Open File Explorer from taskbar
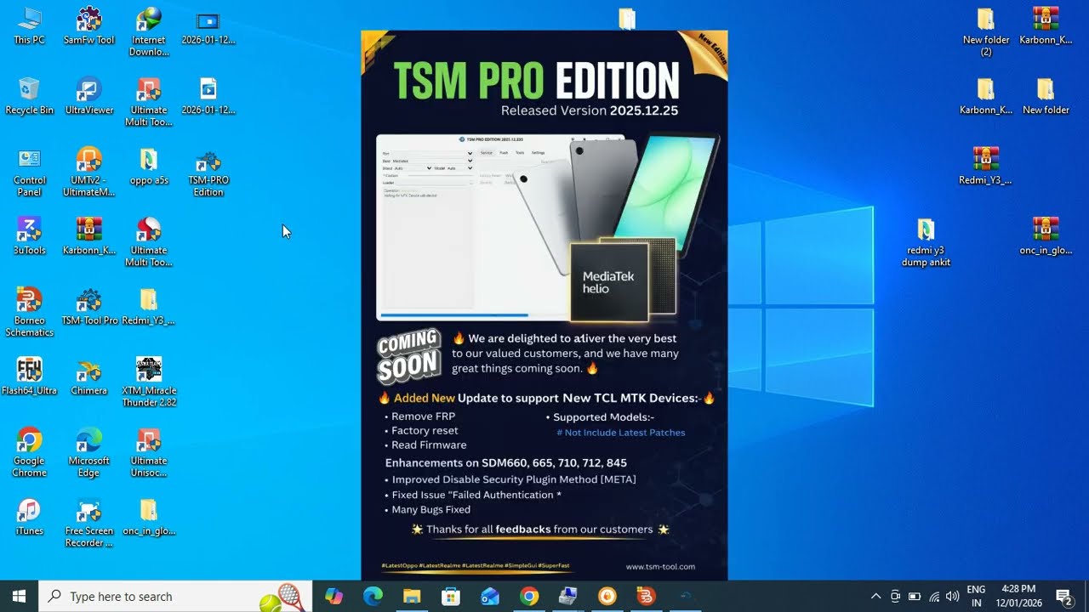The height and width of the screenshot is (612, 1089). [x=412, y=596]
